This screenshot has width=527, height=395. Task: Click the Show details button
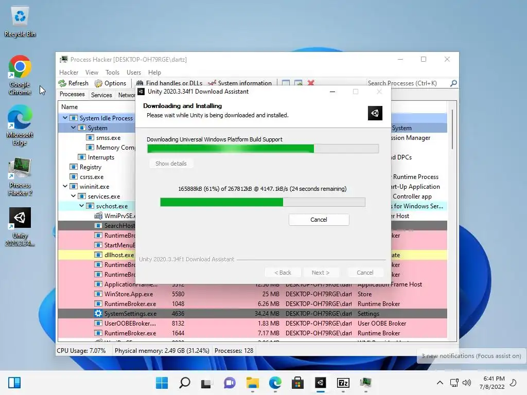(x=171, y=164)
